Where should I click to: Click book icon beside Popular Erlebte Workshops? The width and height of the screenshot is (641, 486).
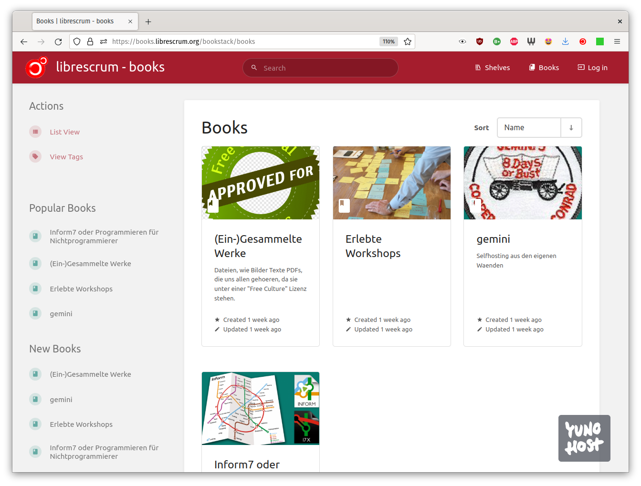(35, 289)
